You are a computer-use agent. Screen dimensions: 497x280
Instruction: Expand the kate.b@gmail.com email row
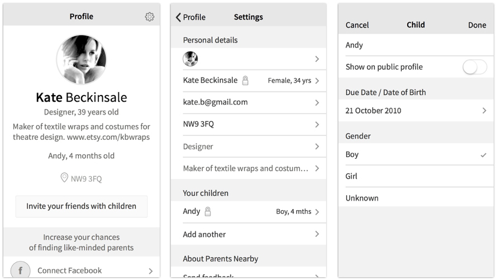click(248, 102)
